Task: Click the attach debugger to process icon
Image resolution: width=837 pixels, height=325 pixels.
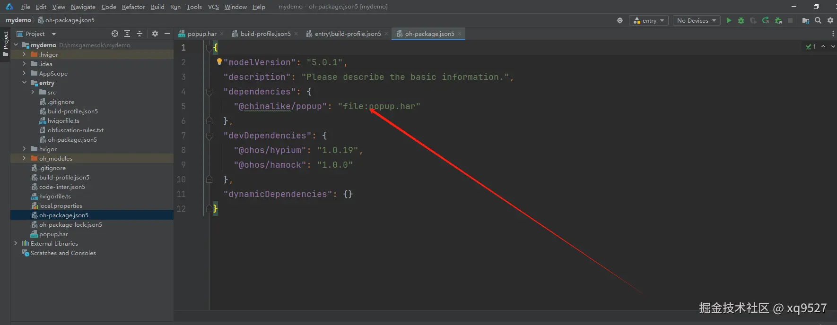Action: click(x=778, y=20)
